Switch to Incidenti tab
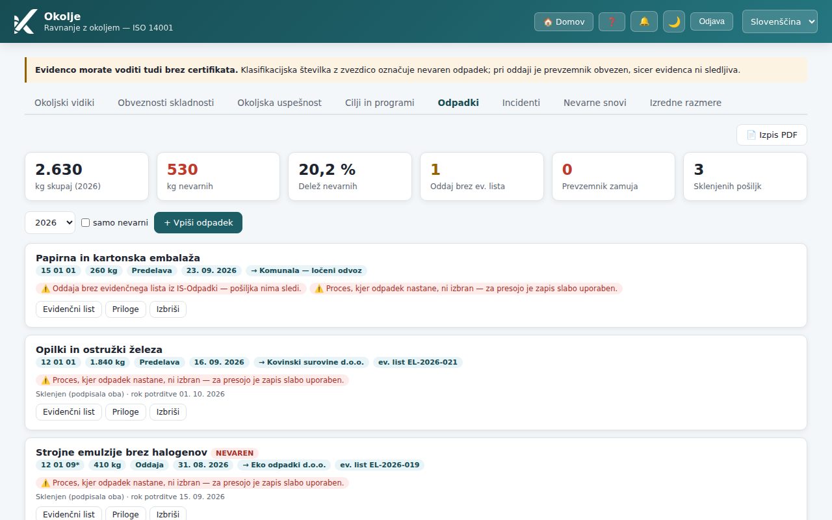Screen dimensions: 832x520 coord(521,103)
